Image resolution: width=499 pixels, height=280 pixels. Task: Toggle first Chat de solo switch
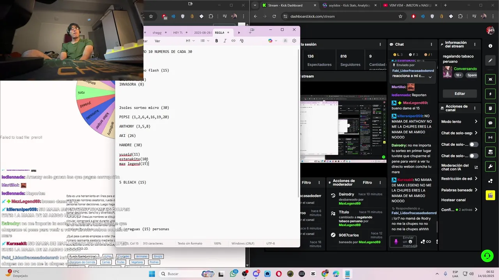[x=474, y=144]
